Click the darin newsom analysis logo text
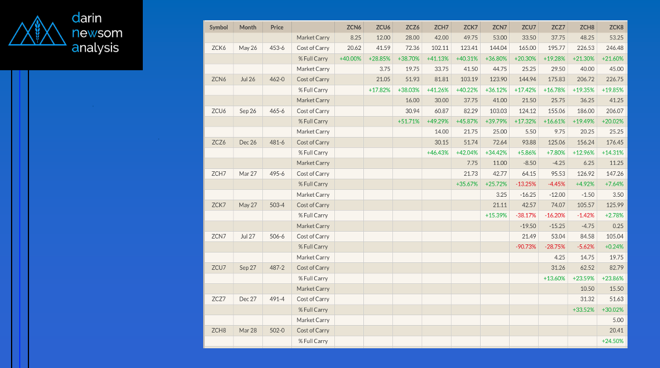The height and width of the screenshot is (368, 660). click(x=97, y=33)
